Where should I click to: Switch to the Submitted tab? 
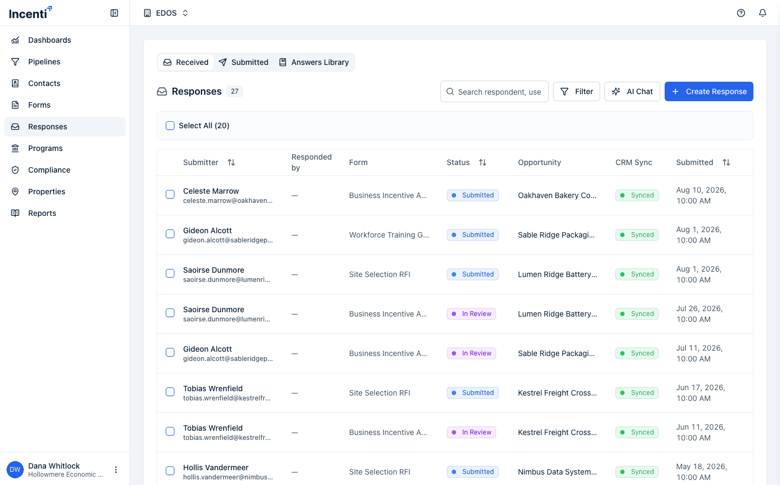coord(244,62)
